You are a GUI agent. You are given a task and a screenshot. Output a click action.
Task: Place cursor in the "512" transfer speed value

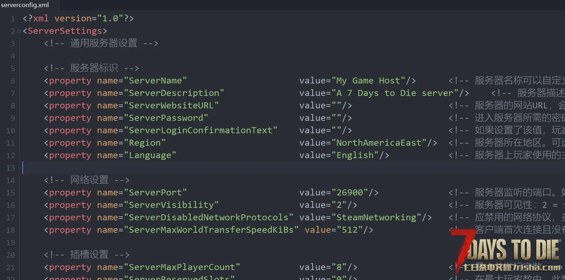350,230
